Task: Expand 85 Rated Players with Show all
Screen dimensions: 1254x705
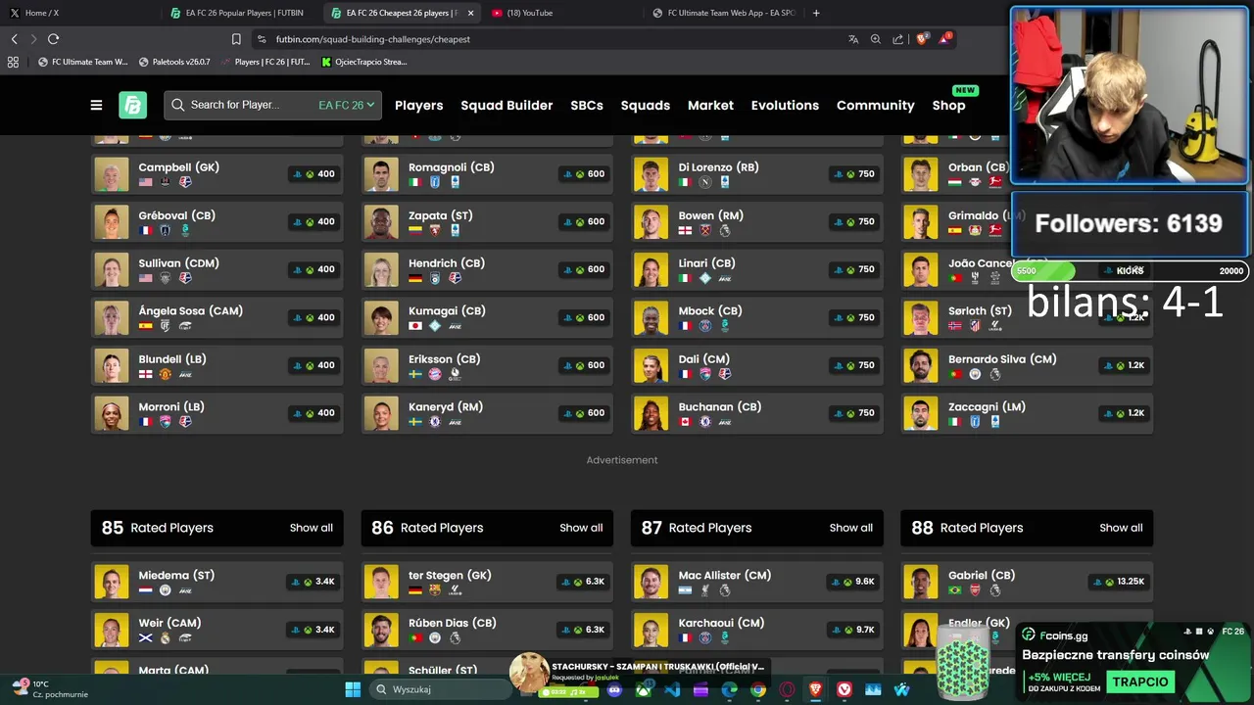Action: [311, 528]
